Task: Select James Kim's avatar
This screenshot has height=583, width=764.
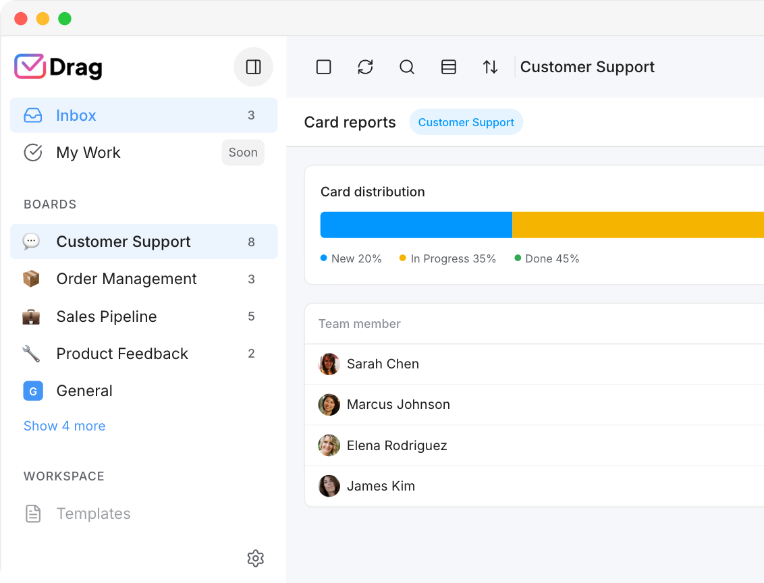Action: coord(329,486)
